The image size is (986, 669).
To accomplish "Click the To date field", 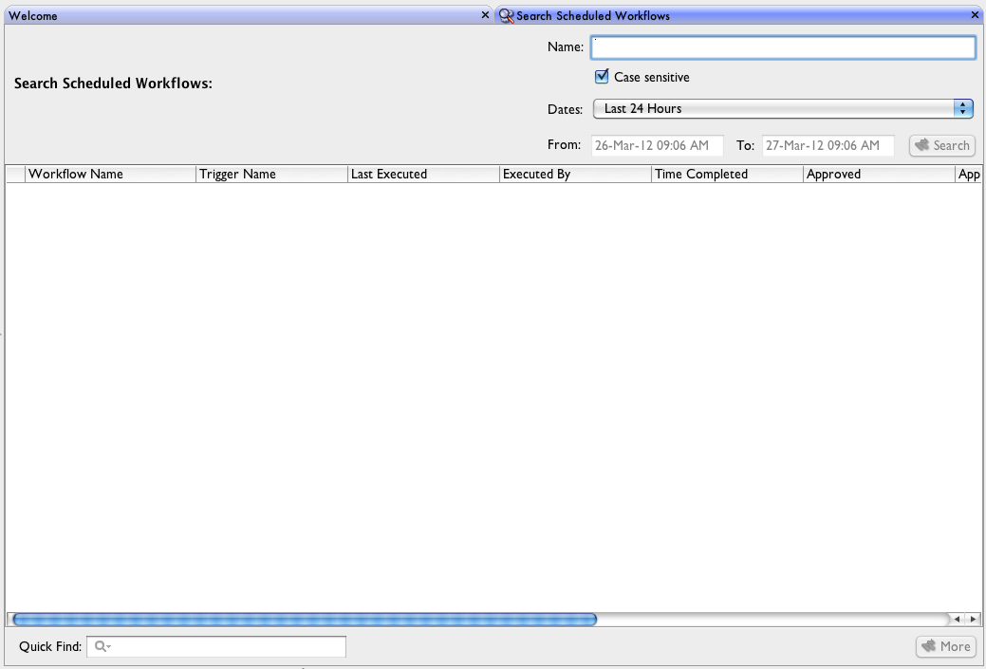I will coord(826,145).
